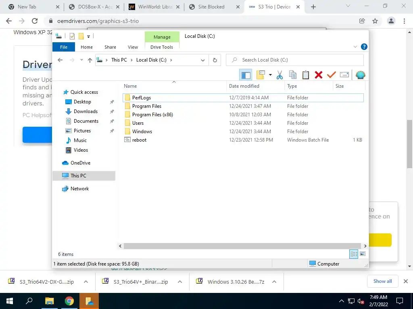413x309 pixels.
Task: Open the Explorer help icon
Action: click(364, 47)
